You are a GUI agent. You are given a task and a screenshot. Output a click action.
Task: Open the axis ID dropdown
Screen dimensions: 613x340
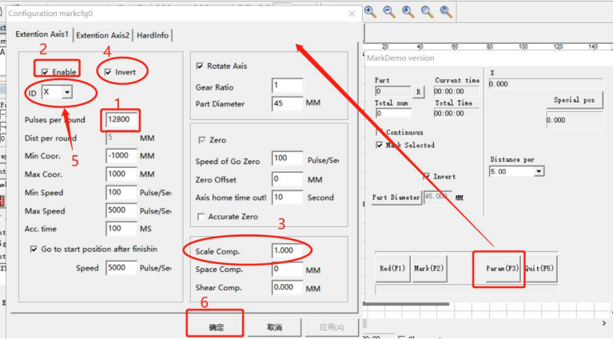pyautogui.click(x=66, y=93)
